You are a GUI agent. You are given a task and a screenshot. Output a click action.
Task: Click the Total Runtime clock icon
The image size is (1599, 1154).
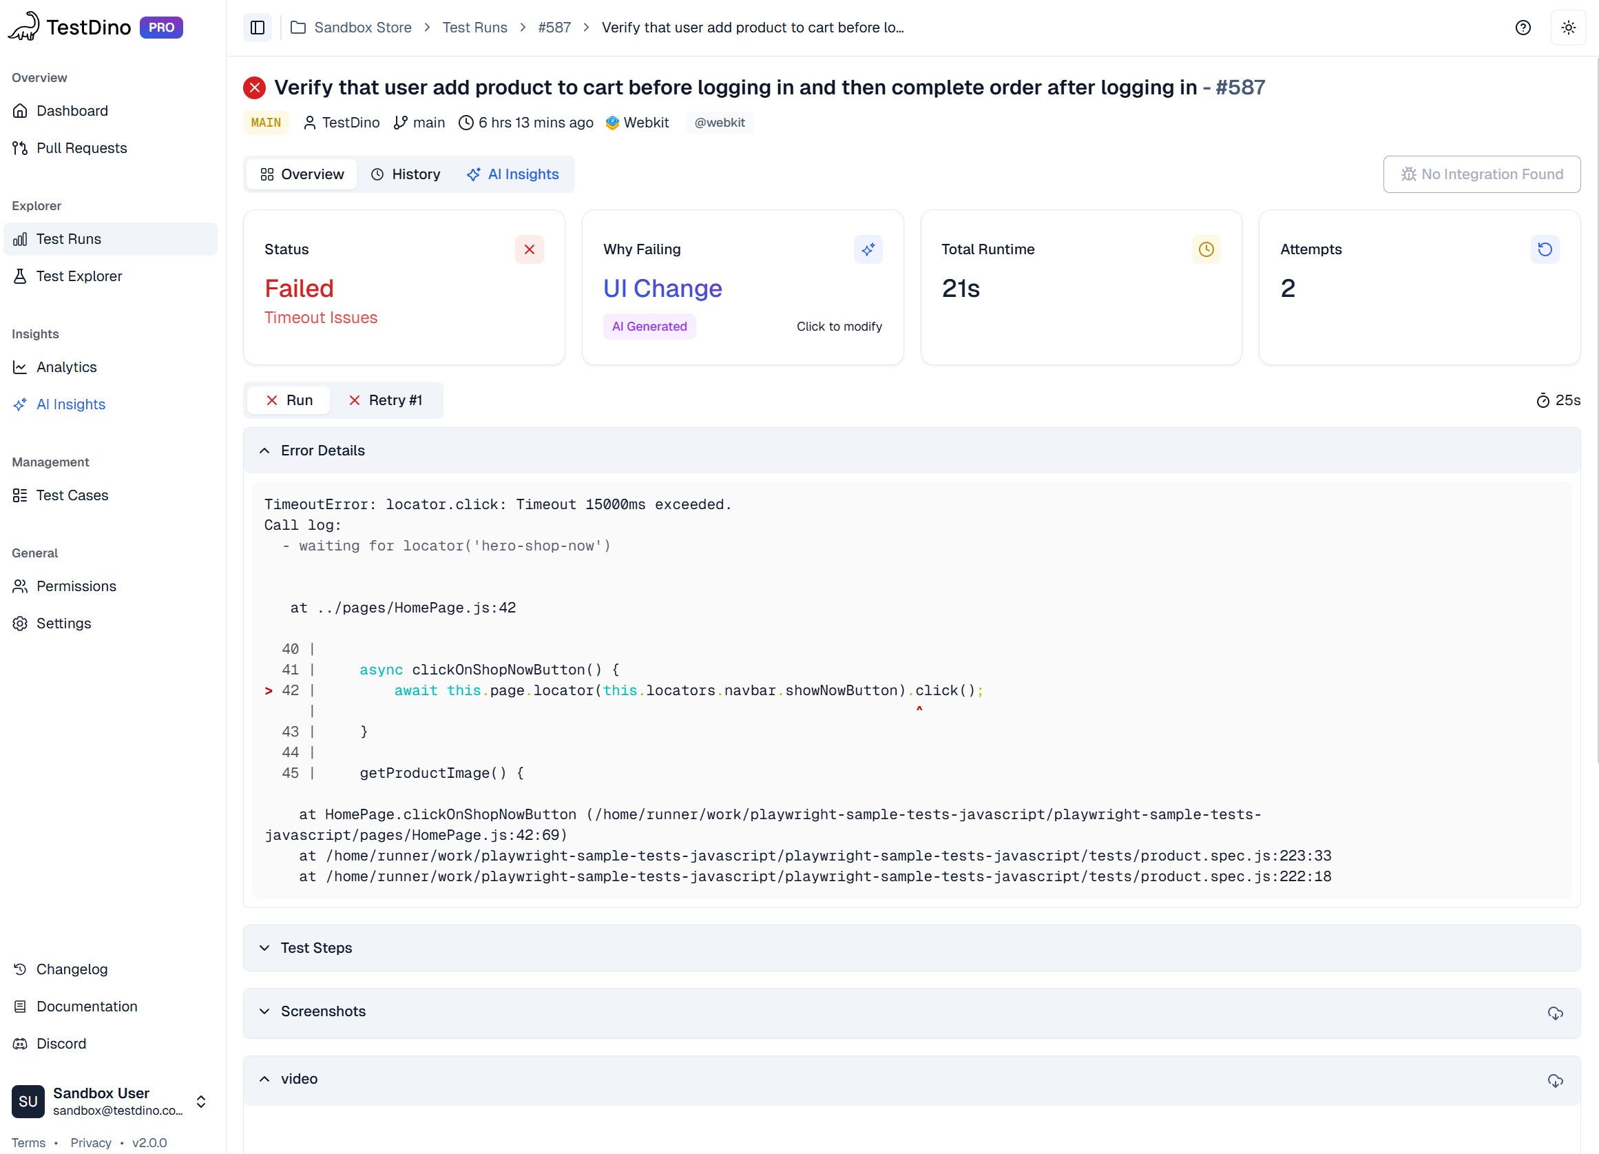(x=1206, y=249)
